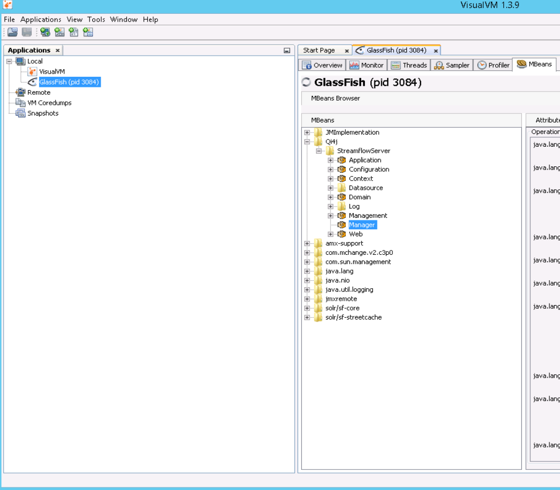Close the GlassFish (pid 3084) tab
Viewport: 560px width, 490px height.
click(x=436, y=51)
